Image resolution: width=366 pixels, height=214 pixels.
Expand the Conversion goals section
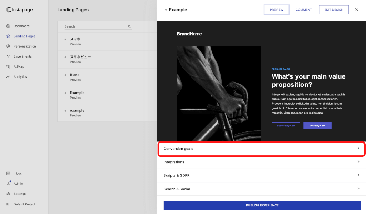tap(261, 149)
